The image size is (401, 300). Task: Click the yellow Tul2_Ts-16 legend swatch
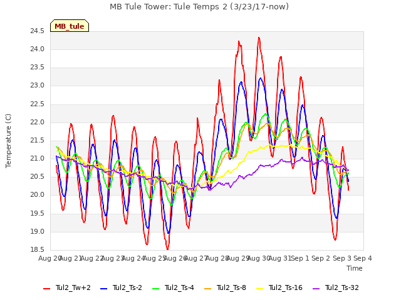pyautogui.click(x=259, y=289)
